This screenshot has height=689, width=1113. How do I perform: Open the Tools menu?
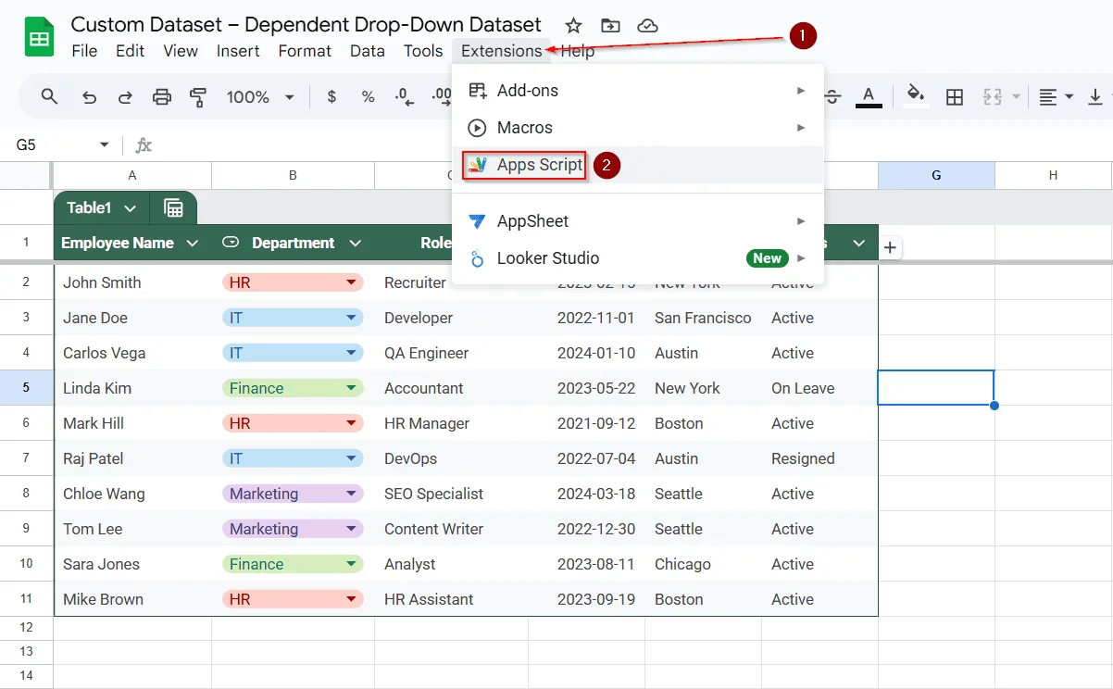pos(423,51)
